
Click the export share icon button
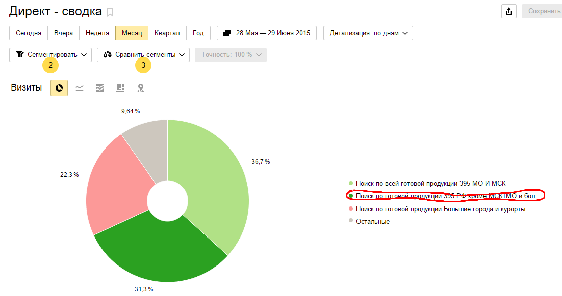(508, 11)
